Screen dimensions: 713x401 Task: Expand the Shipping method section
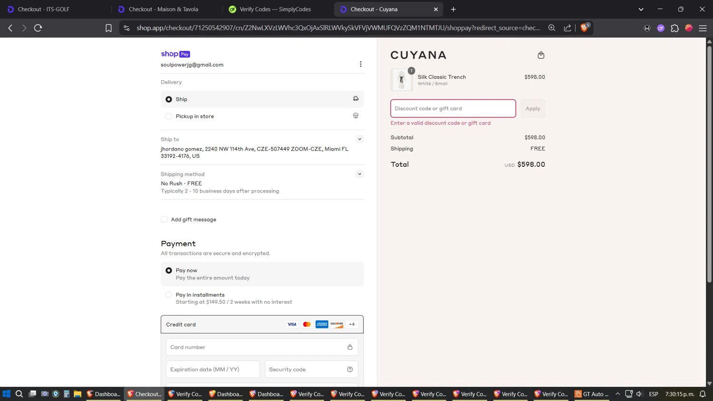click(x=359, y=174)
